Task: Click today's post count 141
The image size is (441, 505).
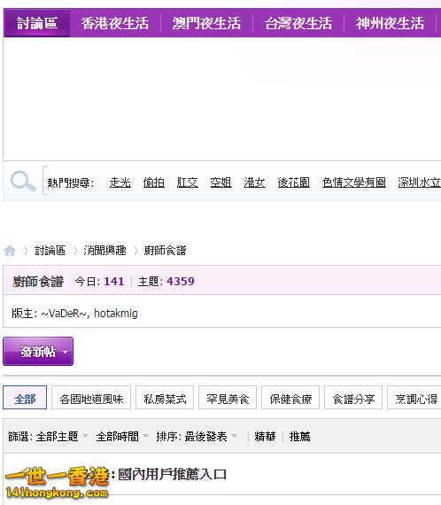Action: coord(114,282)
